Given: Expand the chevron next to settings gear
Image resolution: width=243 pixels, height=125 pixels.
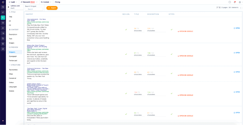Looking at the screenshot, I should 242,2.
